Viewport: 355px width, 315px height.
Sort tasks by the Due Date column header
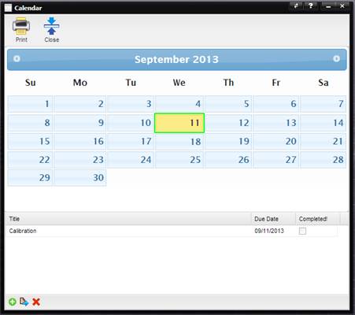[x=274, y=219]
